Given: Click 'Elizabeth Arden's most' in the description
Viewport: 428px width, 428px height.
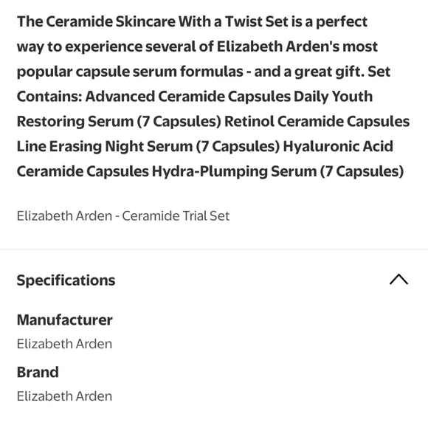Looking at the screenshot, I should (297, 46).
